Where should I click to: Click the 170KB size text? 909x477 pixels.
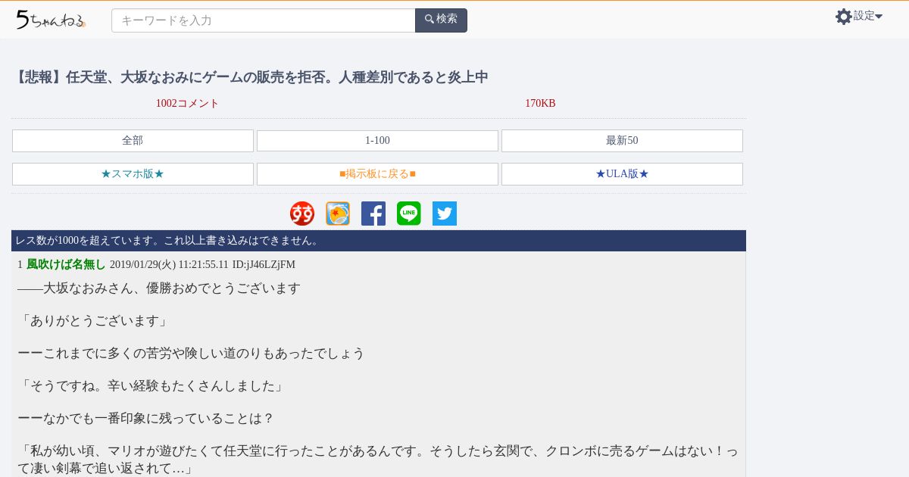point(540,104)
